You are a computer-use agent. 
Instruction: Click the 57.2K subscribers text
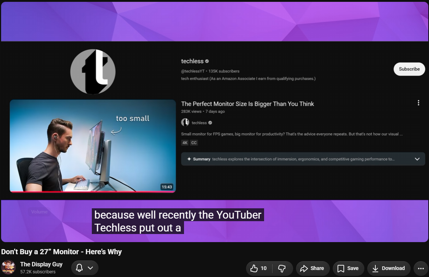tap(38, 272)
